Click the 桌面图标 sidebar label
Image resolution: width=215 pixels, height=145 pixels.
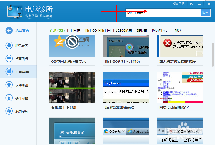pos(22,59)
